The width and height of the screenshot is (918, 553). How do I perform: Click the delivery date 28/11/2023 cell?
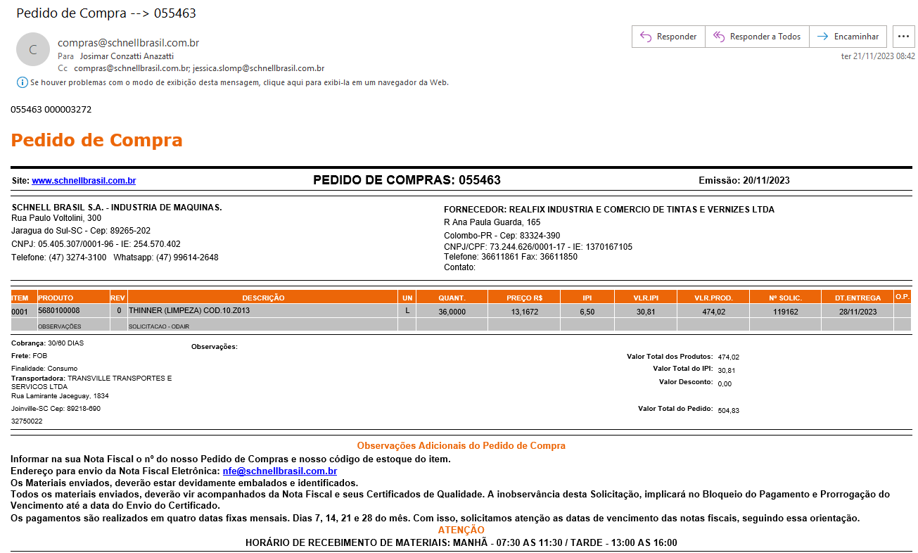pos(857,312)
